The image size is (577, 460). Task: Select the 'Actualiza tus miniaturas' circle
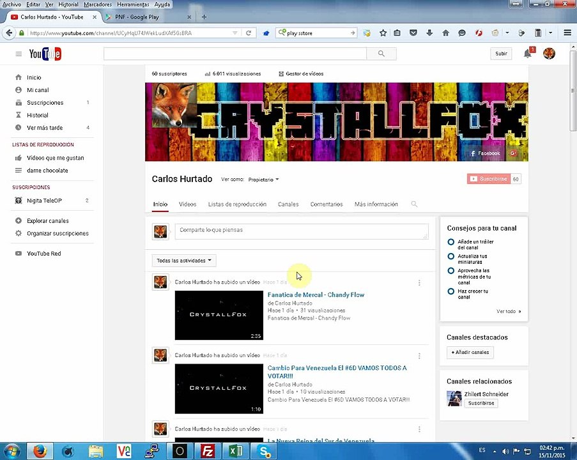(x=450, y=256)
